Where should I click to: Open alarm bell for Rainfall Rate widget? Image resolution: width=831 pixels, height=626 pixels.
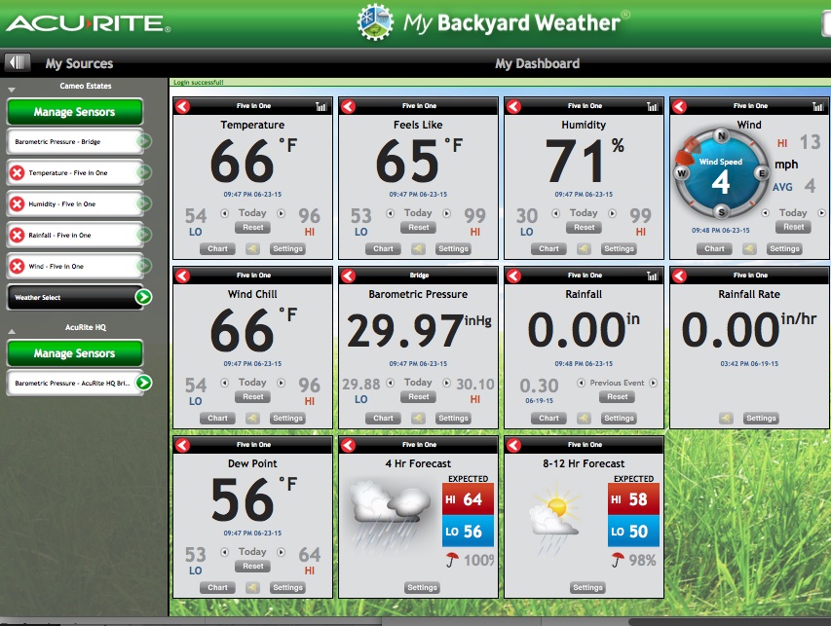point(726,418)
